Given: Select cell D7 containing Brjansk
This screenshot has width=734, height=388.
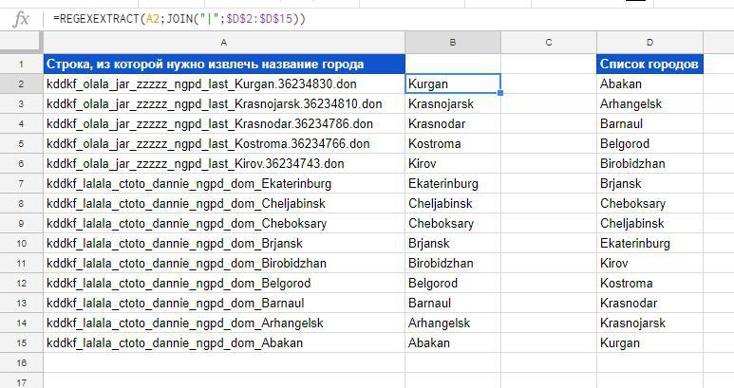Looking at the screenshot, I should [x=649, y=184].
